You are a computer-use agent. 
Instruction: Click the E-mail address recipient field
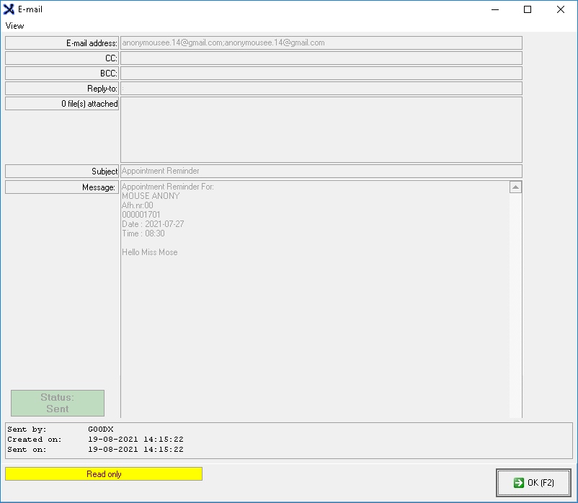pos(321,43)
